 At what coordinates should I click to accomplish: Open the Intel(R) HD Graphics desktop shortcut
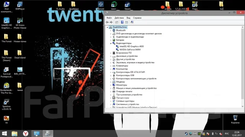[x=7, y=23]
